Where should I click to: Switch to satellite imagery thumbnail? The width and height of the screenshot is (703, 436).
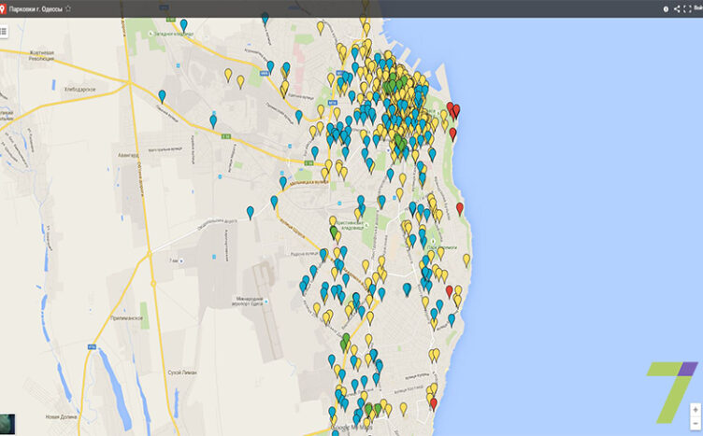pyautogui.click(x=8, y=424)
